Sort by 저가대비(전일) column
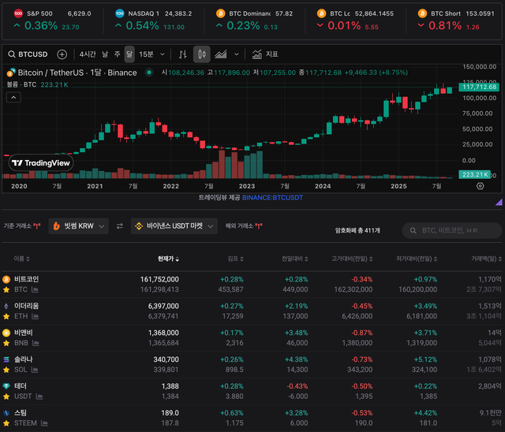Viewport: 505px width, 432px height. [417, 259]
